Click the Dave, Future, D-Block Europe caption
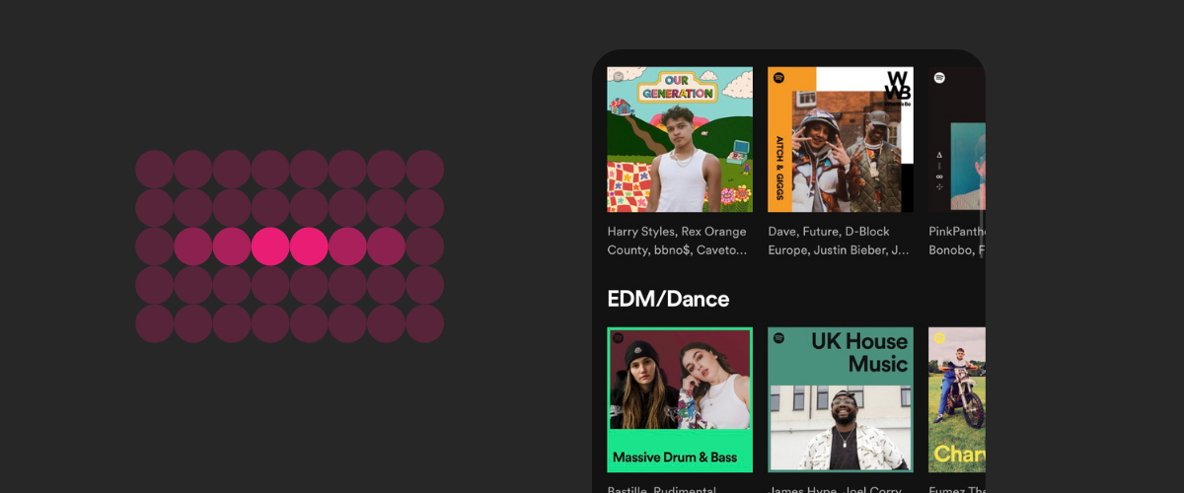 [x=839, y=241]
